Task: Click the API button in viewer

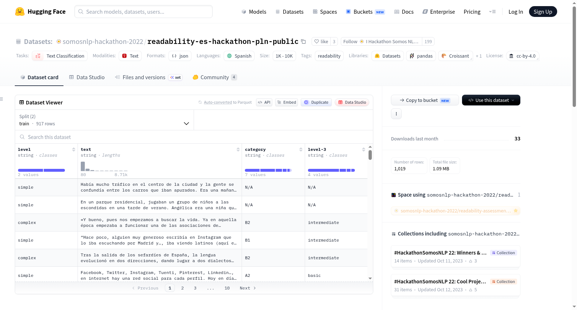Action: pyautogui.click(x=264, y=102)
